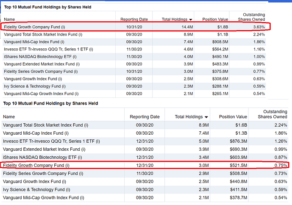292x205 pixels.
Task: Select the 2.9M total holdings cell
Action: click(x=203, y=174)
